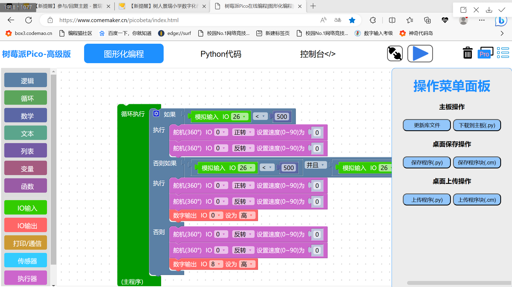Open the 并且 logic operator dropdown
Screen dimensions: 512x287
coord(316,165)
